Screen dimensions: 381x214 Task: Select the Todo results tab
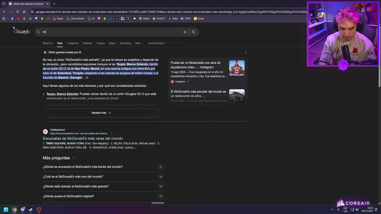[60, 43]
